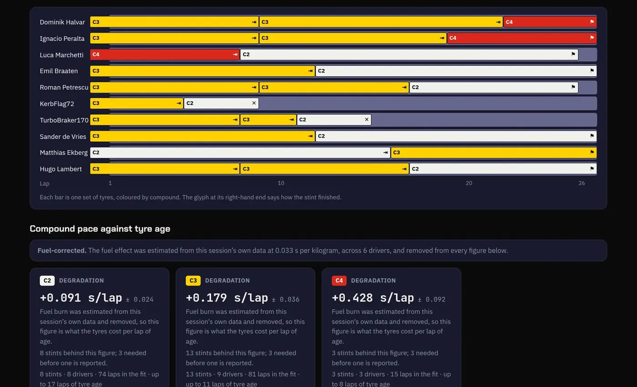Click the '+0.428 s/lap' degradation value
The width and height of the screenshot is (637, 387).
pyautogui.click(x=373, y=298)
